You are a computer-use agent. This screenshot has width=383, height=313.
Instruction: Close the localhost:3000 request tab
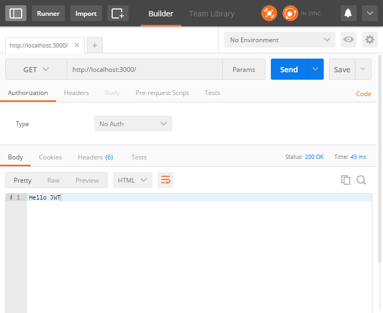coord(77,45)
